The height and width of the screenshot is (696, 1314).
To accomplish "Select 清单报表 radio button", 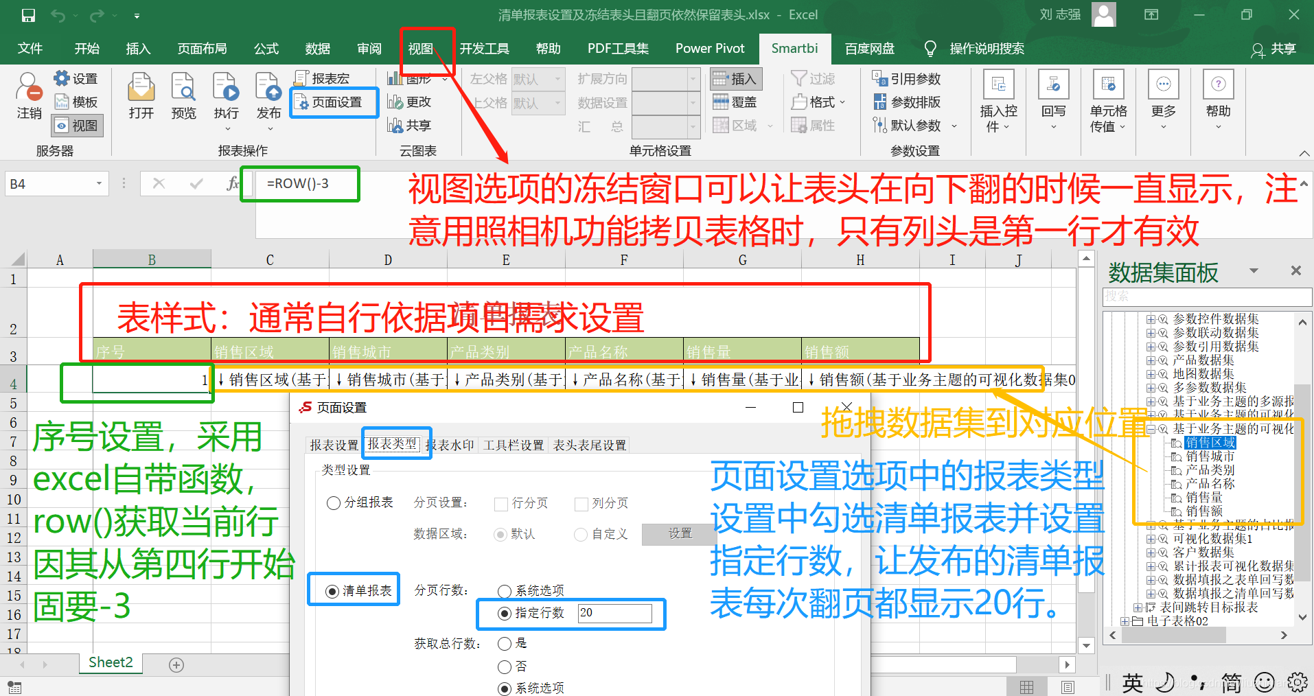I will click(x=332, y=591).
